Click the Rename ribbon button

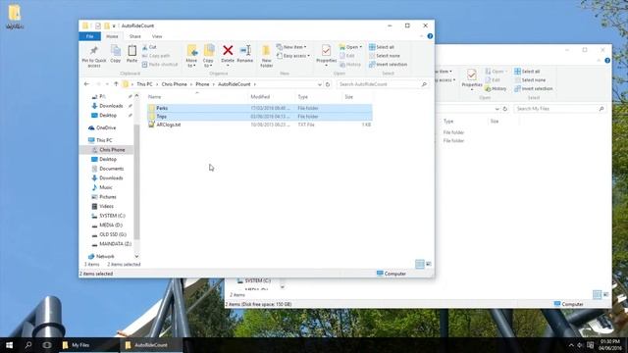[x=244, y=54]
